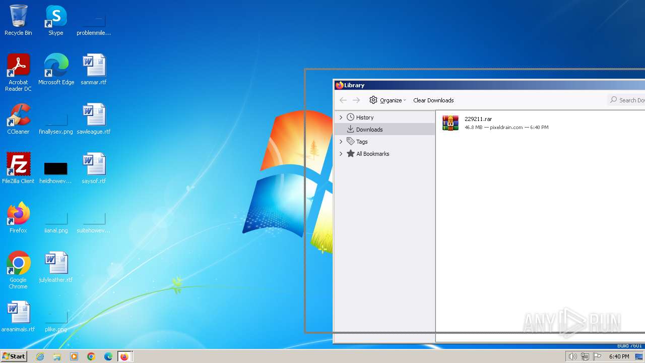Select the 229211.rar download entry
Screen dimensions: 645x363
pos(540,123)
